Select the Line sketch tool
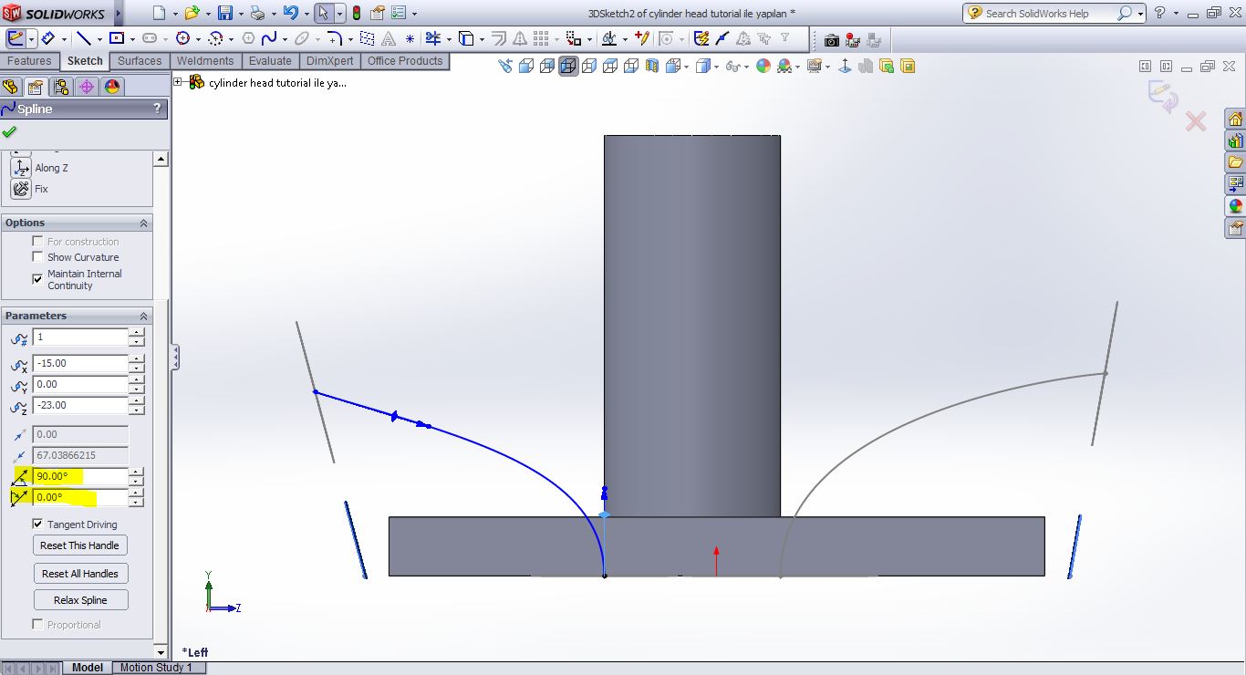The image size is (1246, 675). [83, 38]
